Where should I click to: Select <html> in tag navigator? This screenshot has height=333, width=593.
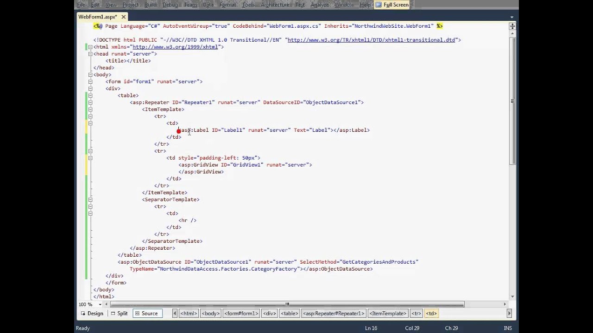pos(189,313)
